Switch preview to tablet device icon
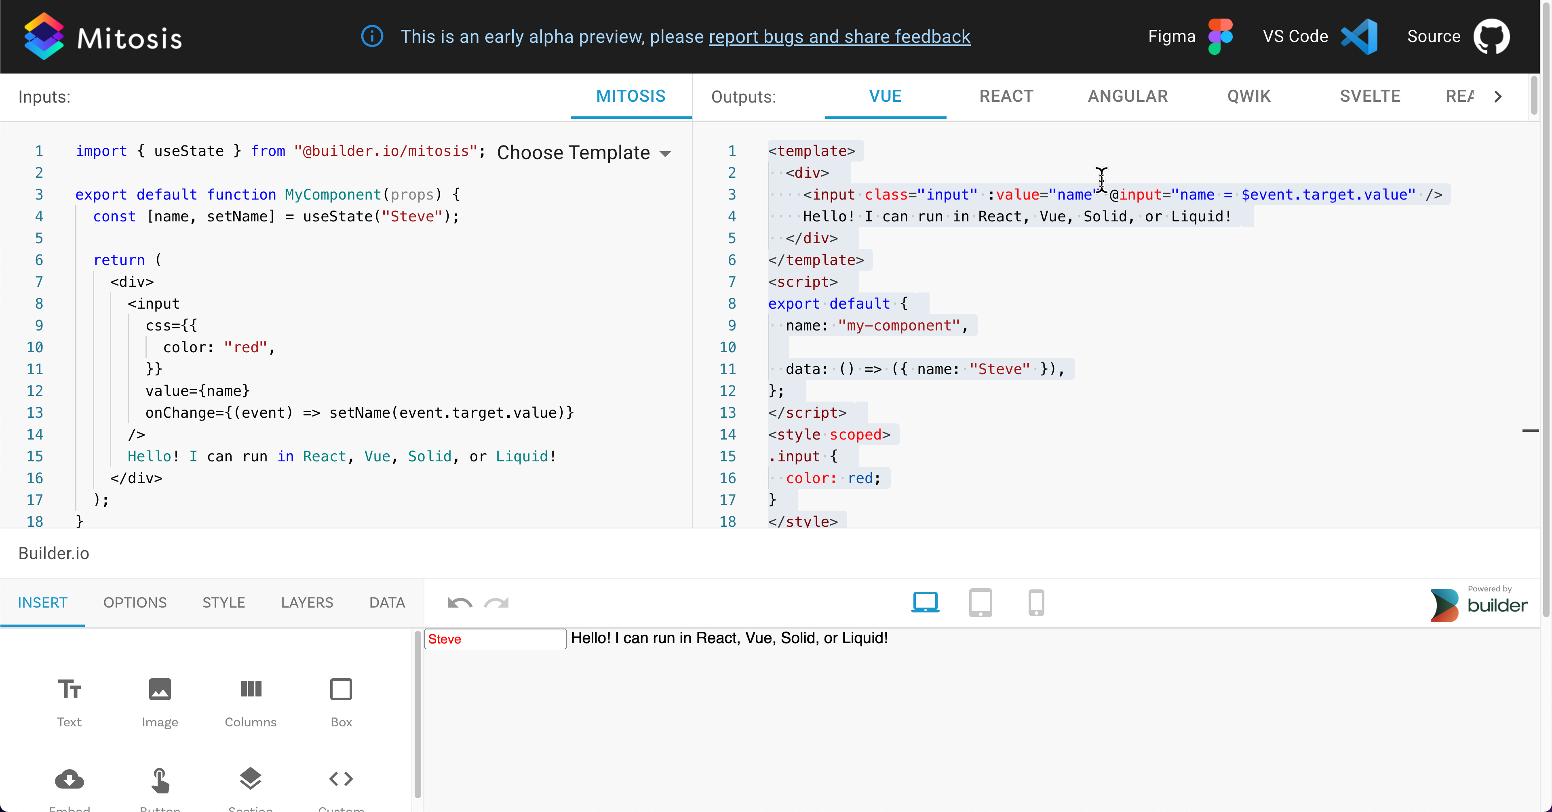Viewport: 1552px width, 812px height. click(x=980, y=602)
